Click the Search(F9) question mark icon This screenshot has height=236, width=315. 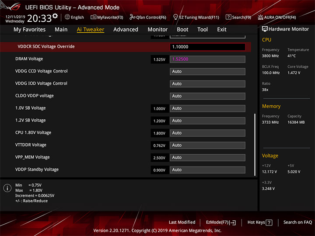[x=228, y=17]
